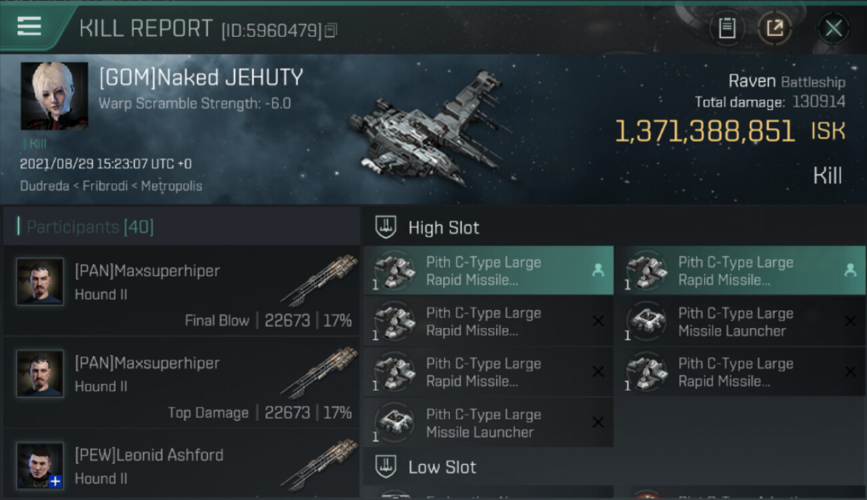The height and width of the screenshot is (500, 867).
Task: Open Top Damage Maxsuperhiper entry
Action: [x=181, y=383]
